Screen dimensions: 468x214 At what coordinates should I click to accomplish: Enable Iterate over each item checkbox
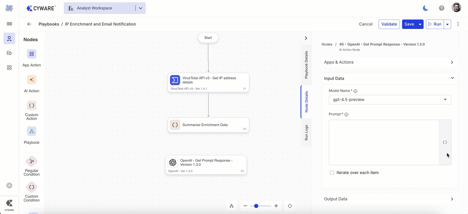pos(332,173)
